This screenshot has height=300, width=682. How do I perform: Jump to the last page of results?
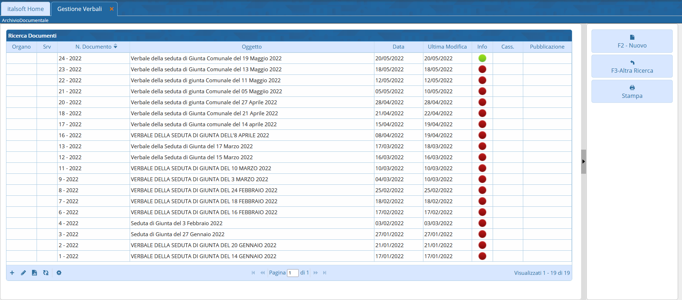pos(325,273)
